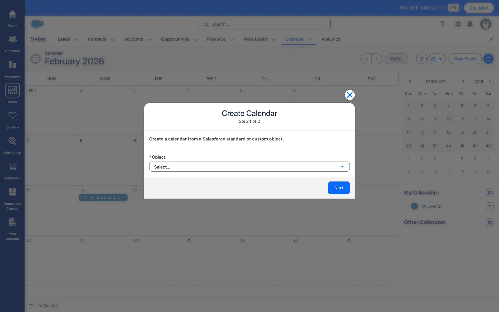This screenshot has height=312, width=499.
Task: Open Marketing from the sidebar
Action: [12, 141]
